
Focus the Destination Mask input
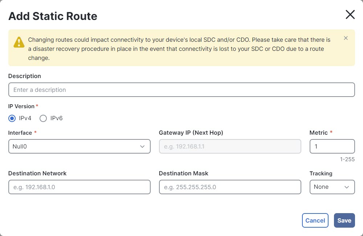click(x=230, y=187)
